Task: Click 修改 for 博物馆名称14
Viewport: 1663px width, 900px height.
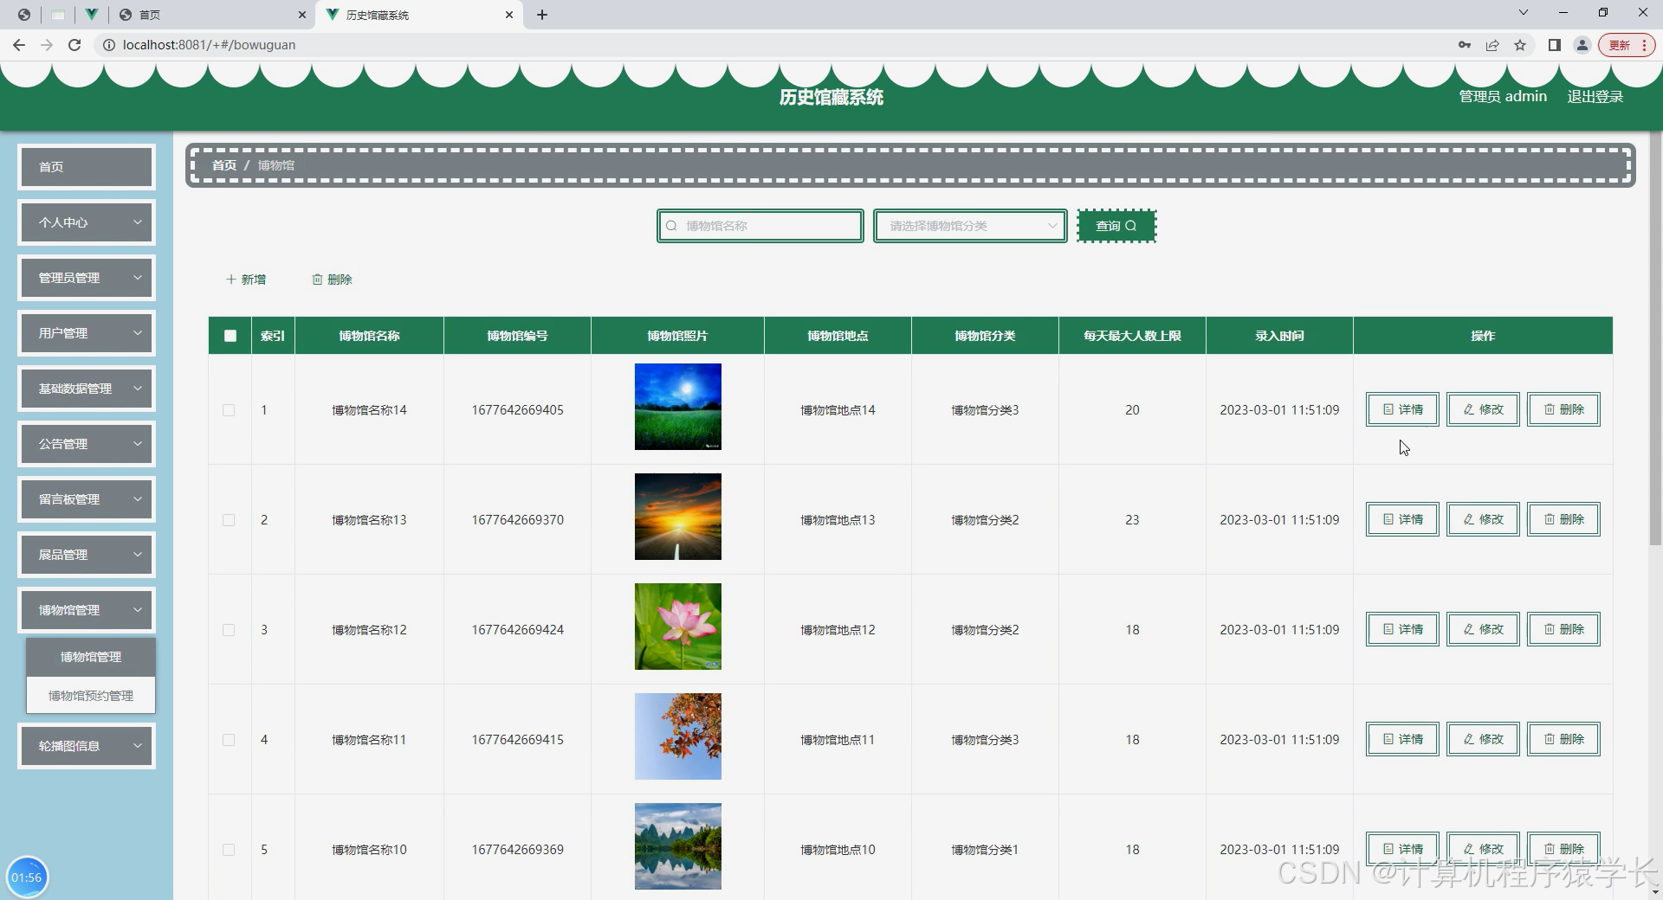Action: [1483, 409]
